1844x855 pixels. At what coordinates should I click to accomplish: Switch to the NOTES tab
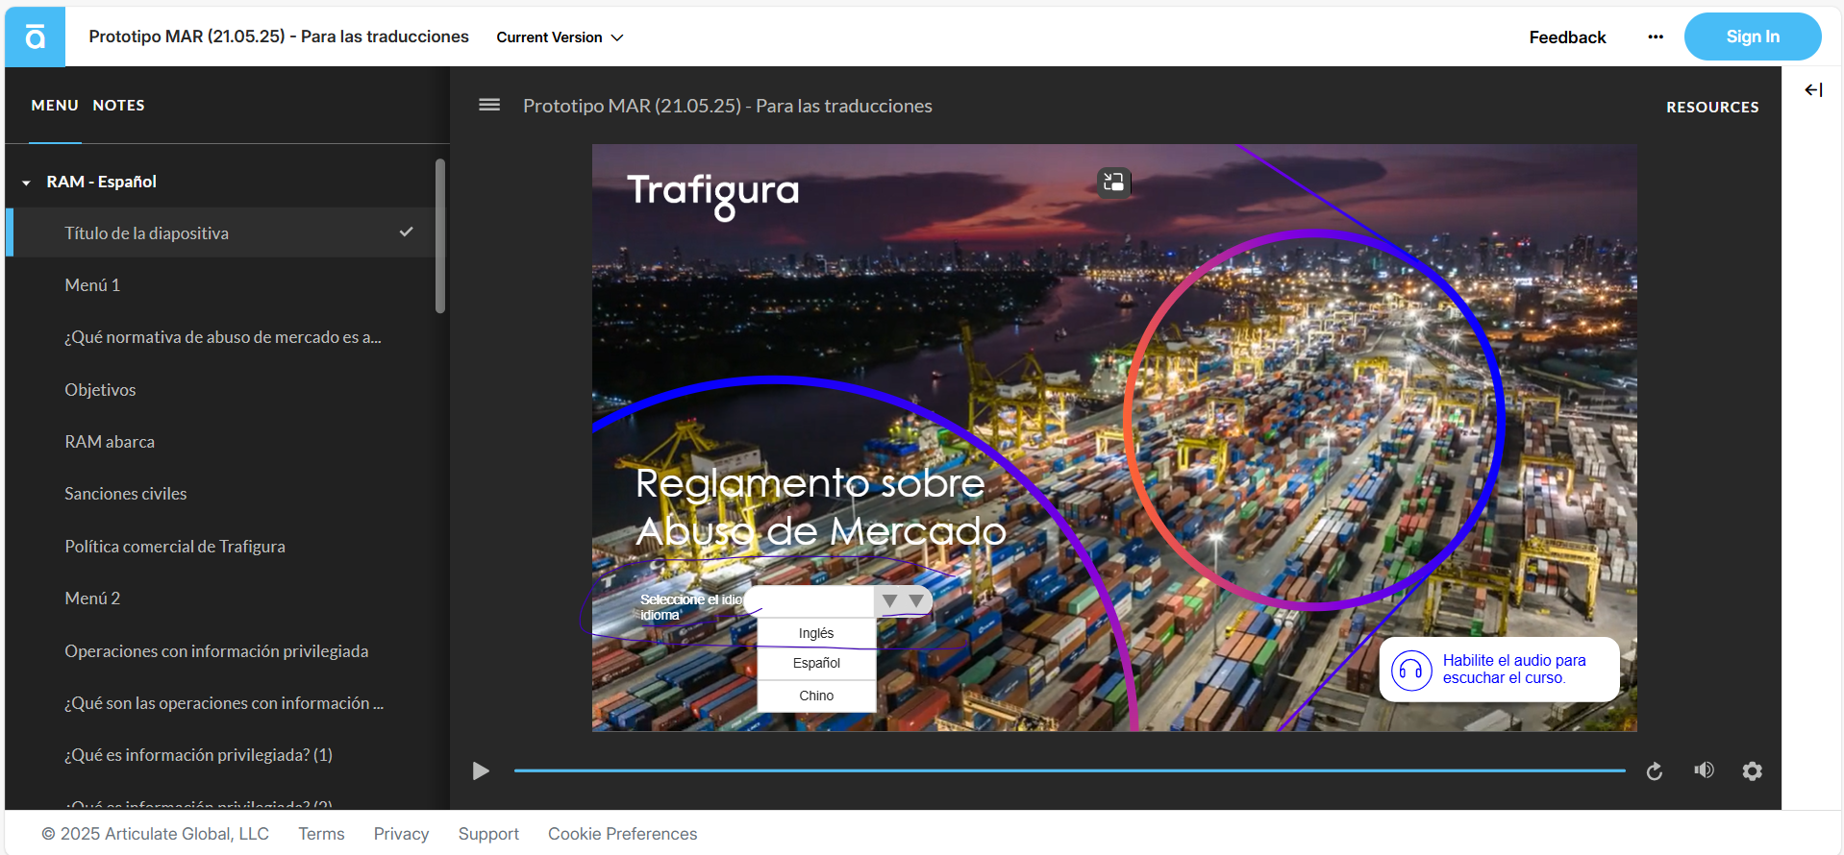(118, 106)
